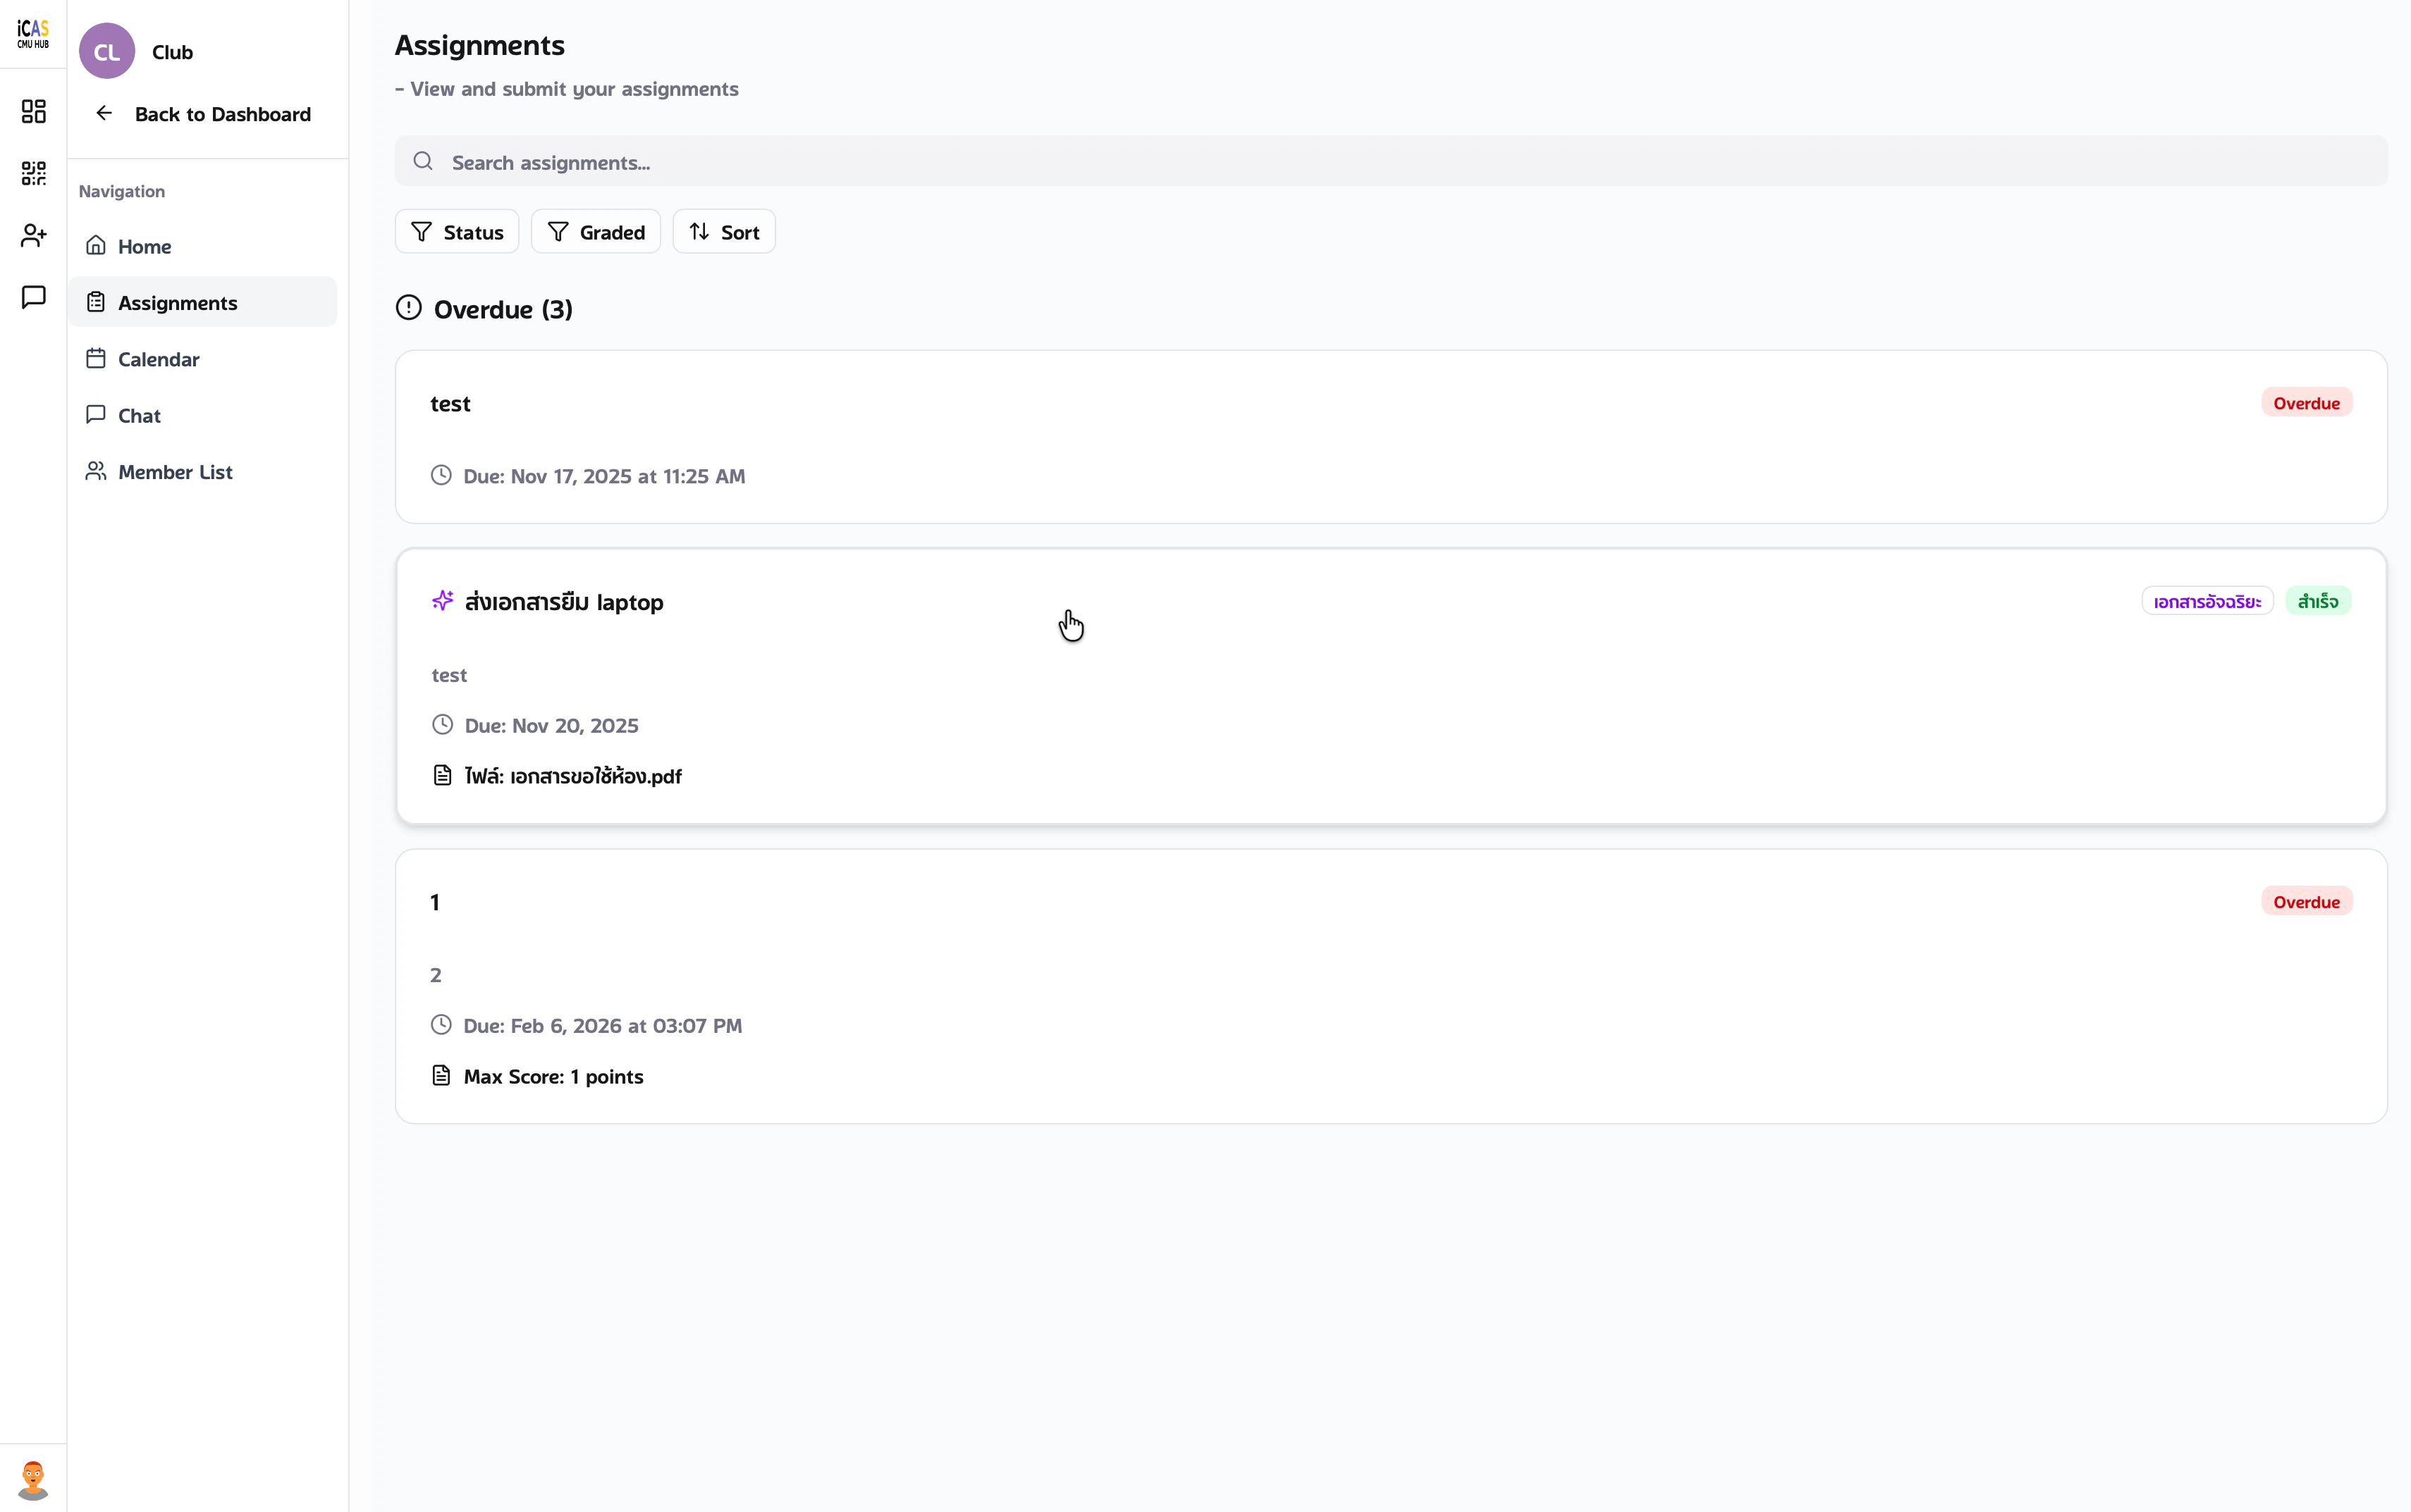
Task: Open the Status filter dropdown
Action: tap(458, 231)
